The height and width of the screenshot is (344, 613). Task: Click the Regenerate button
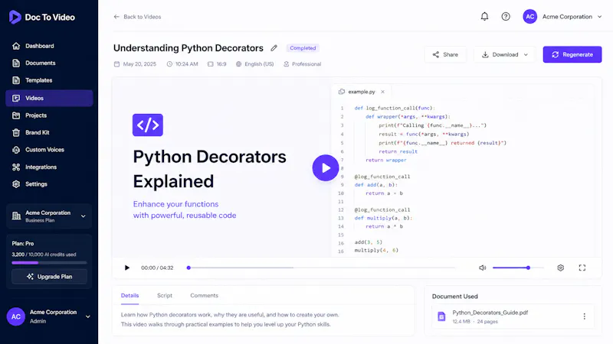coord(572,54)
